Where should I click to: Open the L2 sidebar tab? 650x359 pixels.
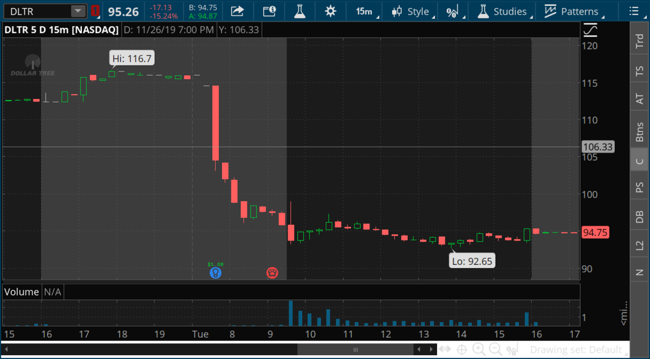coord(640,245)
